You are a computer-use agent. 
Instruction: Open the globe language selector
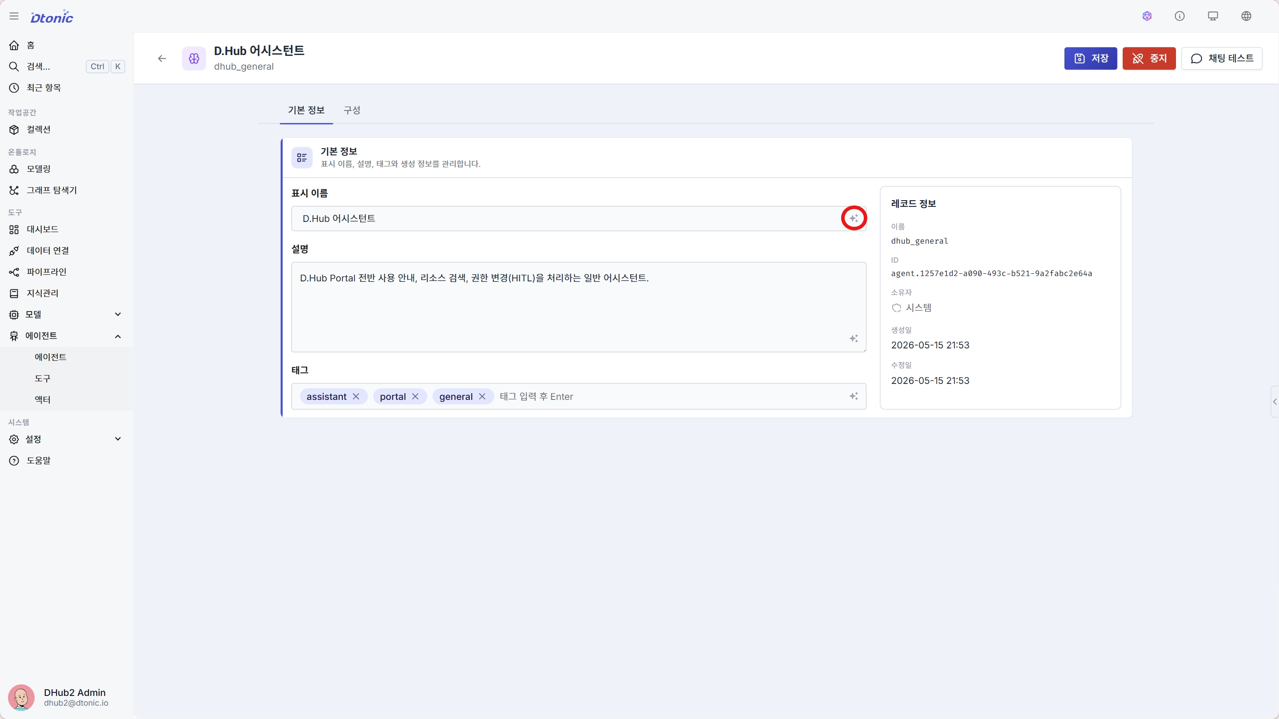coord(1246,16)
